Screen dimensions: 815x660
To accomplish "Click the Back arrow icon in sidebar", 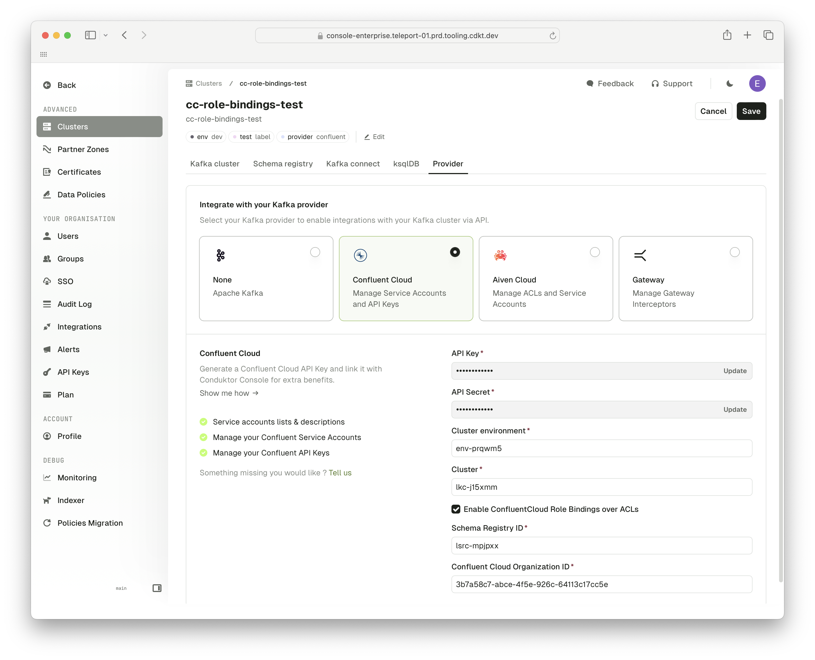I will click(x=47, y=85).
